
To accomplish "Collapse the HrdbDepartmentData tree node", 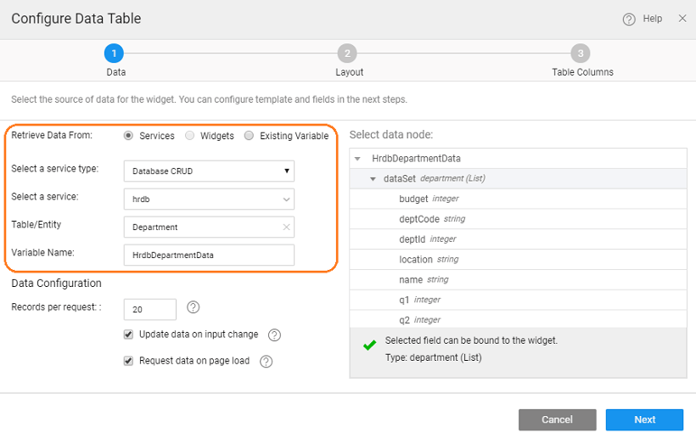I will pyautogui.click(x=358, y=159).
